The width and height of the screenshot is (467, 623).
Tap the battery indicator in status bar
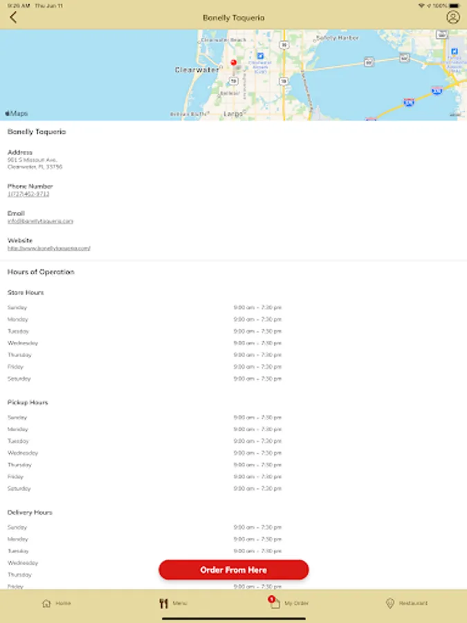point(455,6)
